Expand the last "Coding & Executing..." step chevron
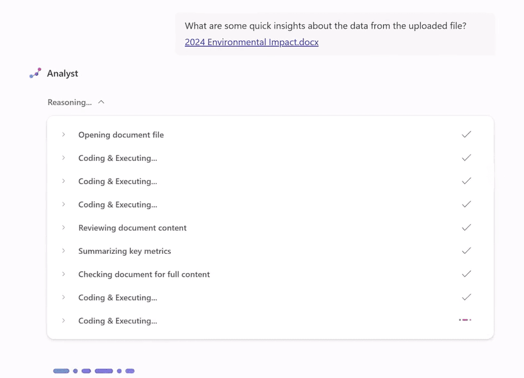524x378 pixels. (64, 321)
